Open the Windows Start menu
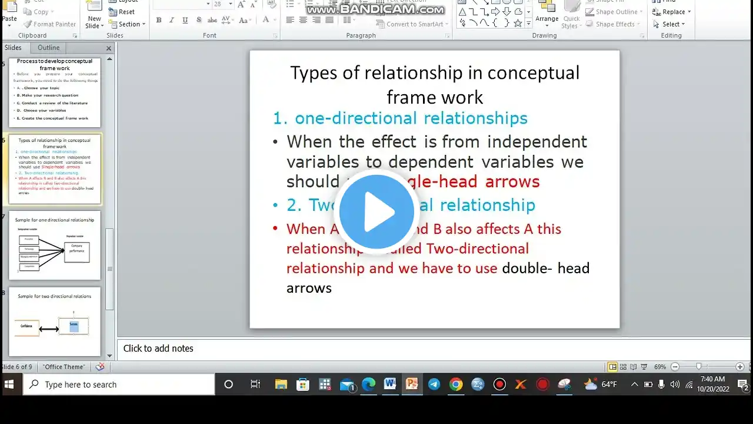 [x=10, y=385]
